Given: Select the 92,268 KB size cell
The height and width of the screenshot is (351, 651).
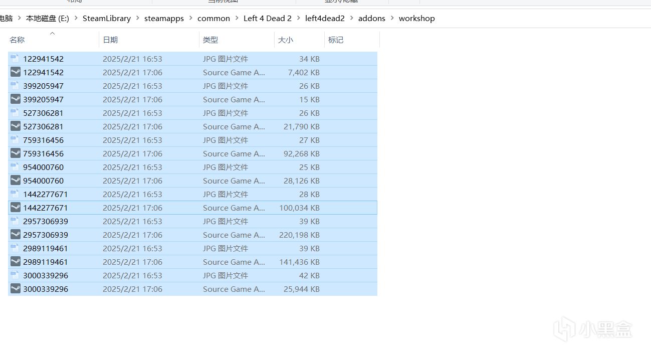Looking at the screenshot, I should (x=302, y=153).
